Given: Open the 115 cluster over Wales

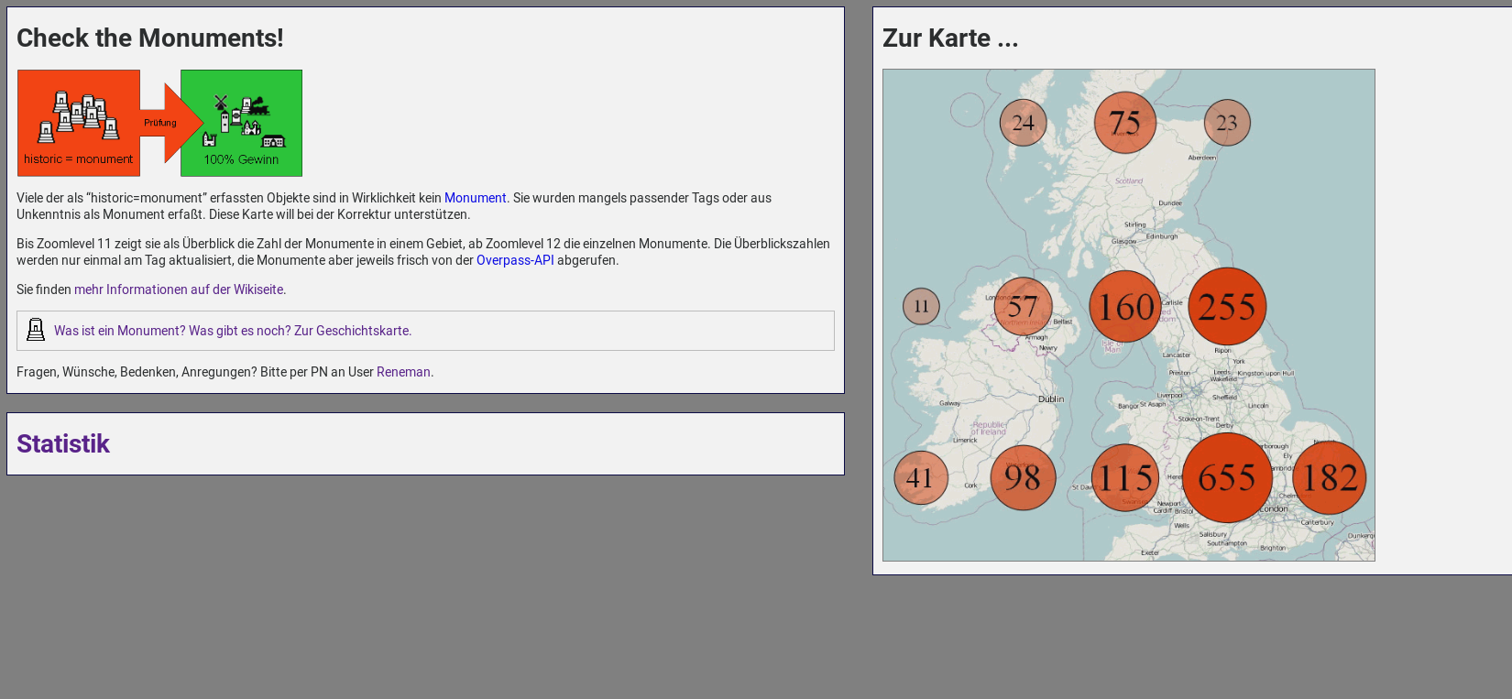Looking at the screenshot, I should coord(1125,477).
